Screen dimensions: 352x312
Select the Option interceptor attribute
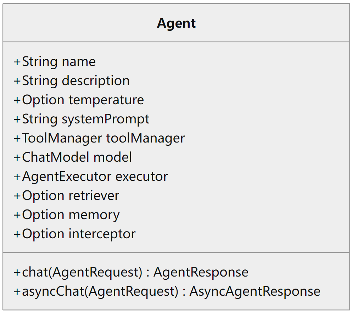pyautogui.click(x=75, y=234)
